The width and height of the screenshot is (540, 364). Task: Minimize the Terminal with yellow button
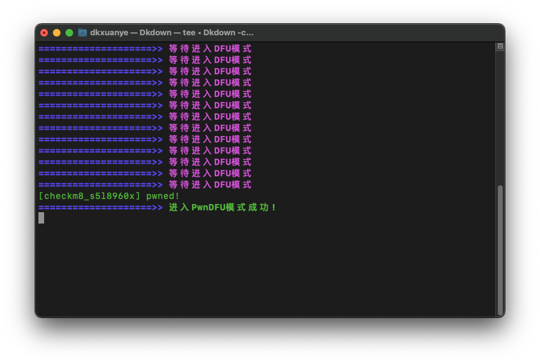[57, 33]
